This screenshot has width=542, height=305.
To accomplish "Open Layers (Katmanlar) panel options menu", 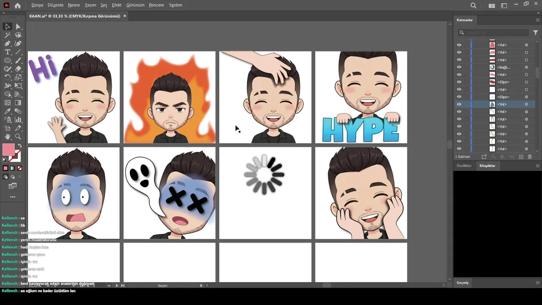I will click(538, 20).
